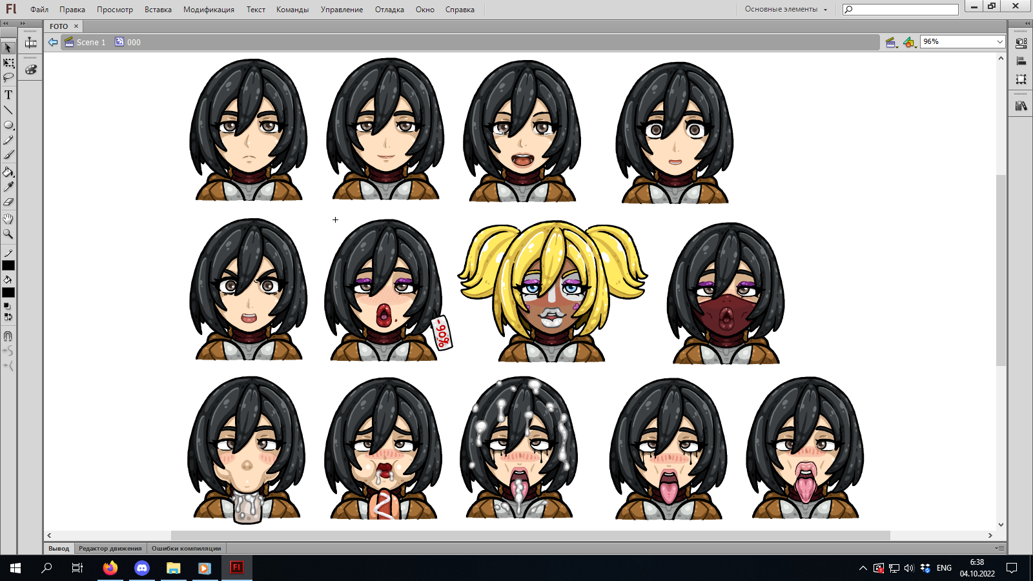Open the Properties panel icon on right dock

coord(1021,43)
